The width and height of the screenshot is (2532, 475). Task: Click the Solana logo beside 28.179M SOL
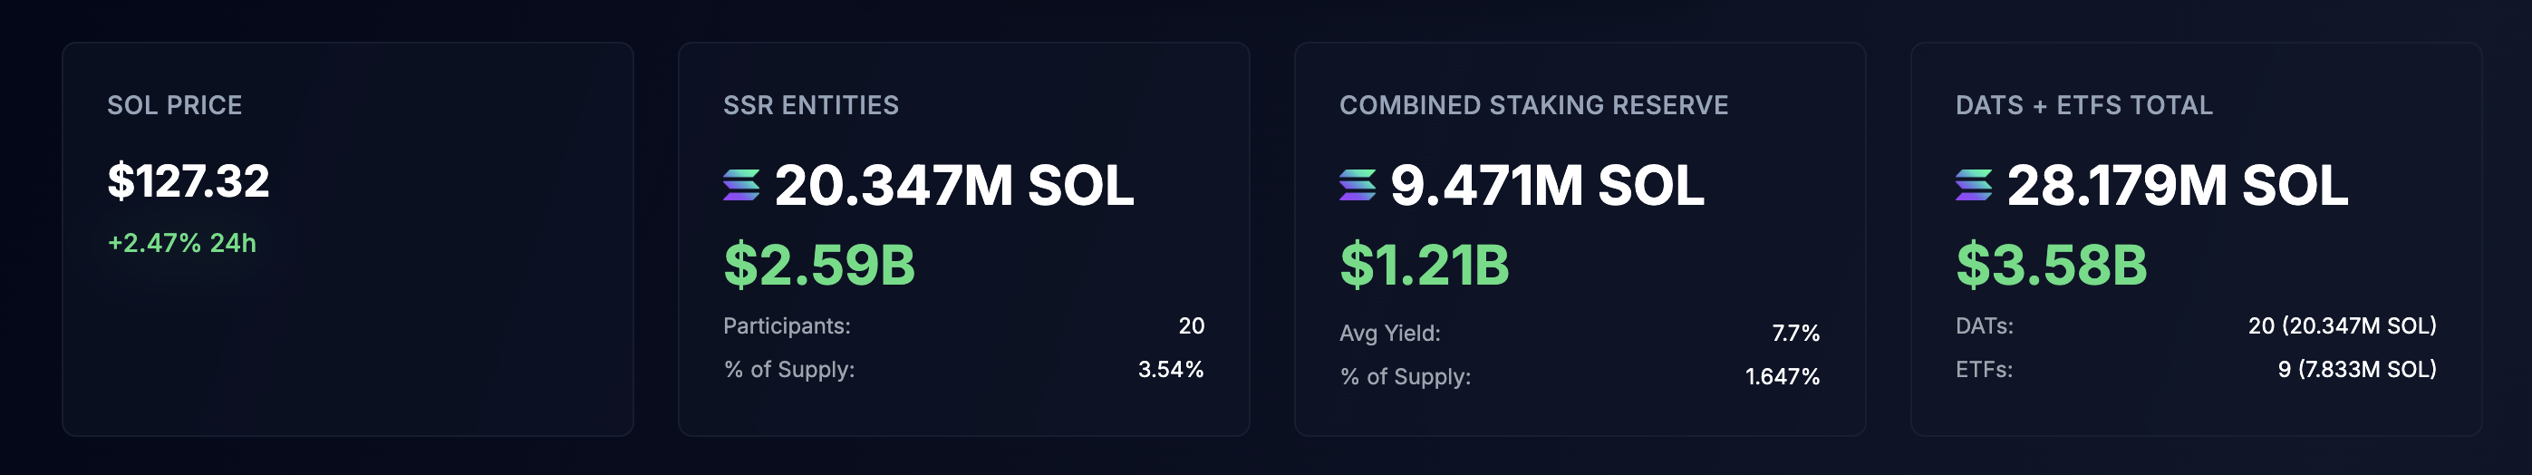[1974, 185]
